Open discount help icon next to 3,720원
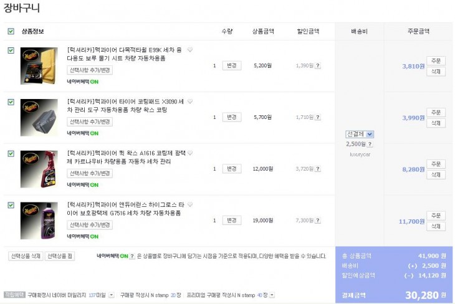Image resolution: width=455 pixels, height=304 pixels. (x=318, y=169)
